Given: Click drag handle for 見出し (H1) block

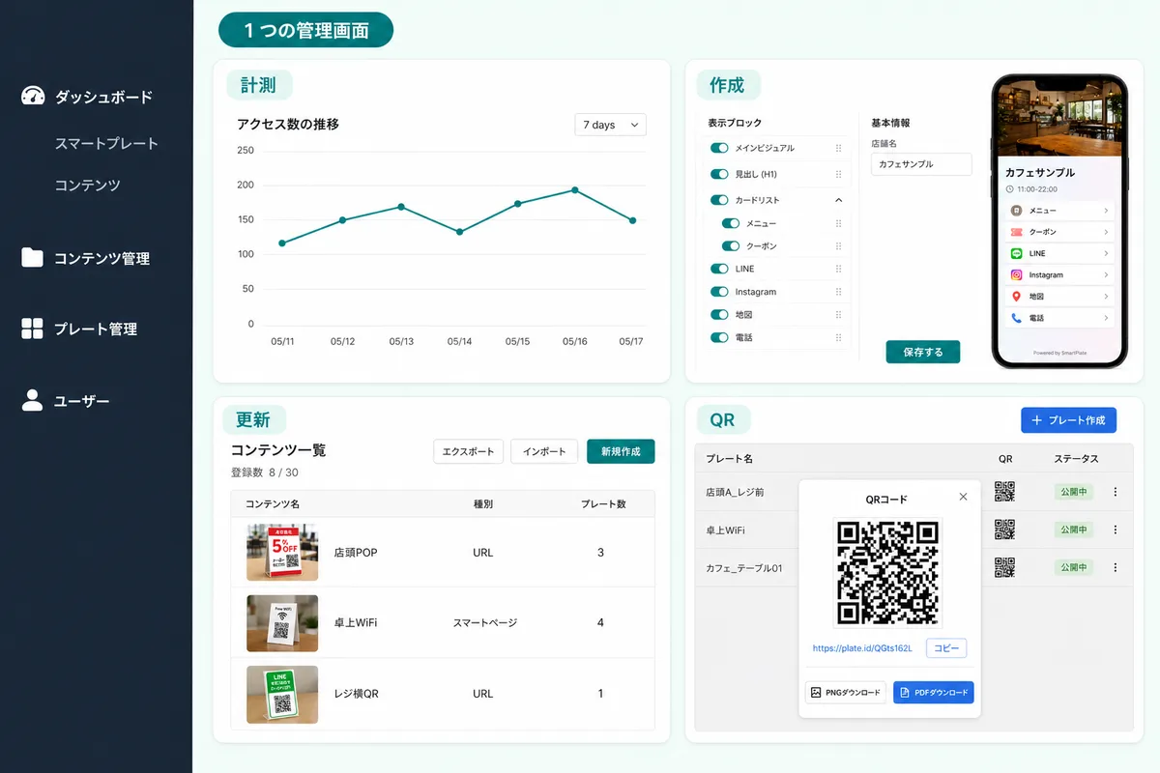Looking at the screenshot, I should [838, 174].
